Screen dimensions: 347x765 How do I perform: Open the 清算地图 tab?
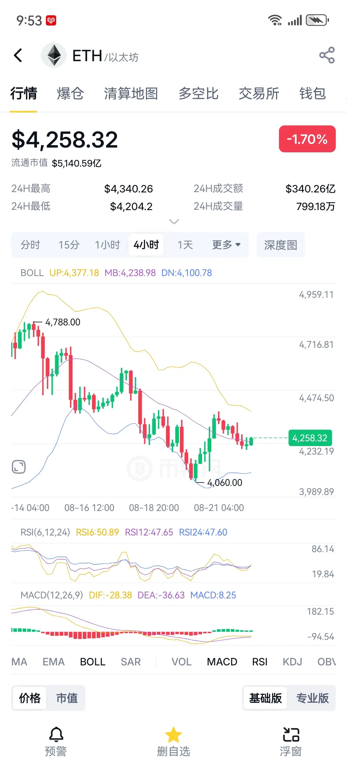click(131, 93)
